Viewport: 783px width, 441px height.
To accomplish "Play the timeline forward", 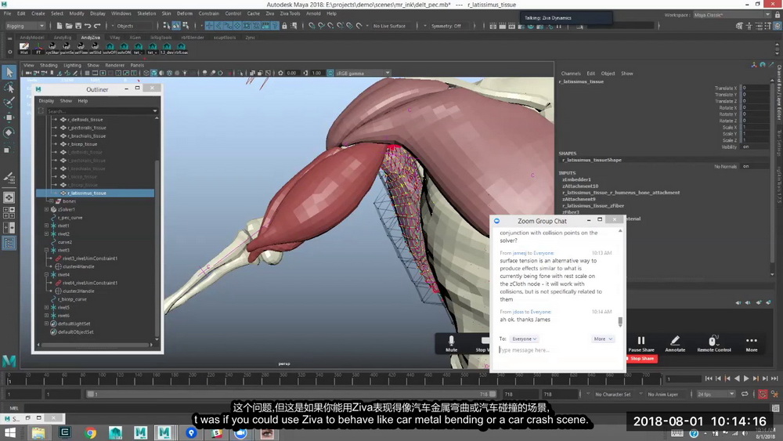I will (x=746, y=378).
